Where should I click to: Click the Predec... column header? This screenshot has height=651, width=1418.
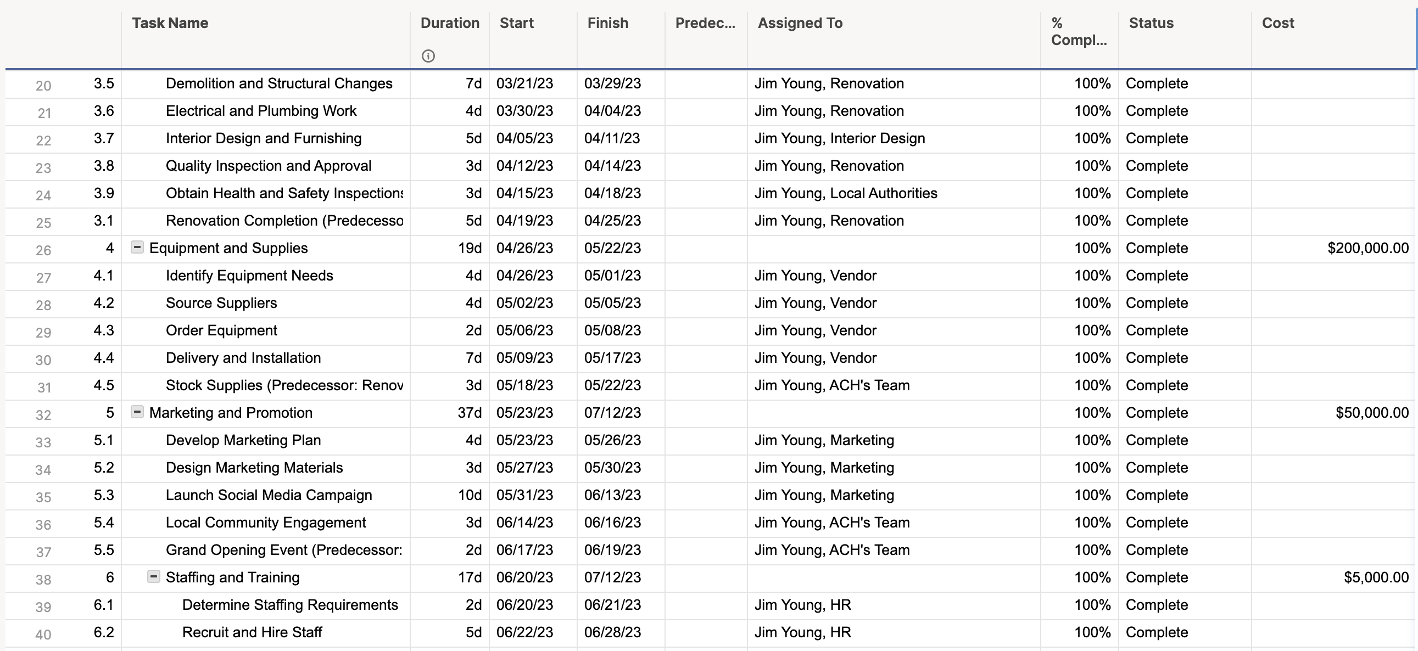(705, 23)
